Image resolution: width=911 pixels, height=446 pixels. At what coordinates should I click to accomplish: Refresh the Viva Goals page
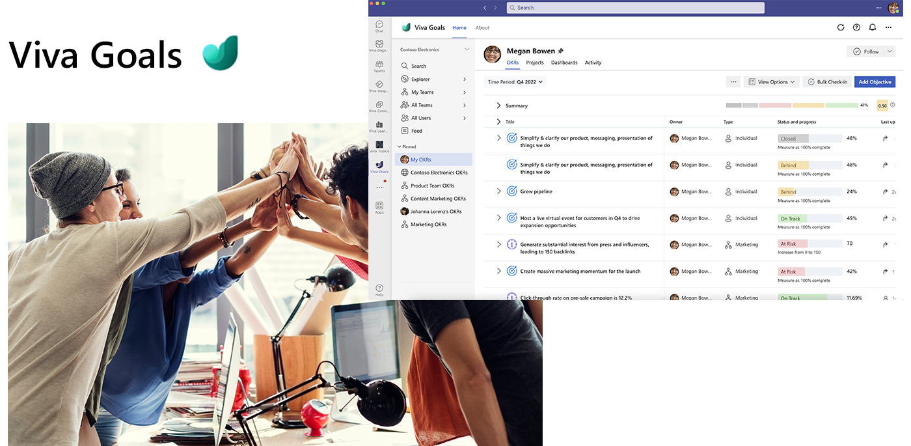(x=841, y=27)
